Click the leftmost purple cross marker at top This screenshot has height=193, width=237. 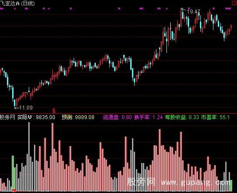[x=2, y=9]
